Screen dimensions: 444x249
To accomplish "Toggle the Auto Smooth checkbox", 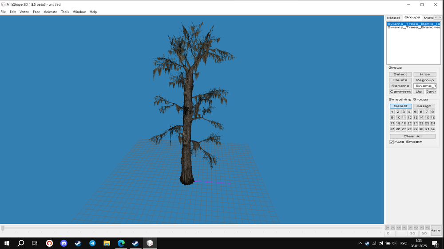I will (392, 142).
